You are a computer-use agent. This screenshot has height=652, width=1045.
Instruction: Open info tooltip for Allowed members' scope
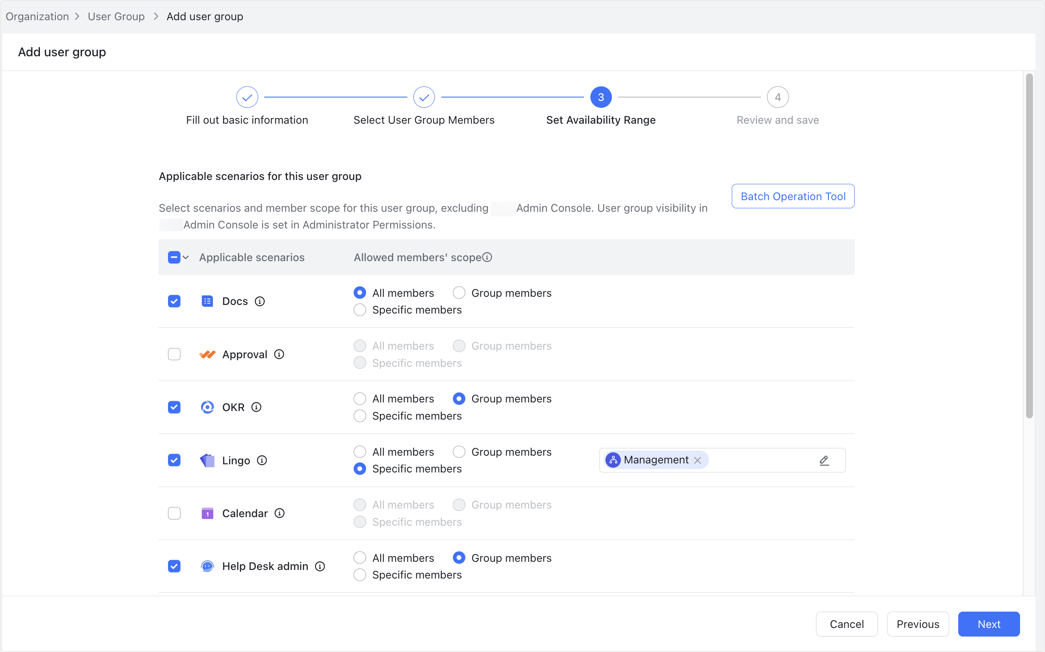click(x=487, y=257)
